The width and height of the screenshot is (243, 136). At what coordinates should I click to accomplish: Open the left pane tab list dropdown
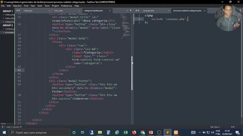(x=131, y=11)
